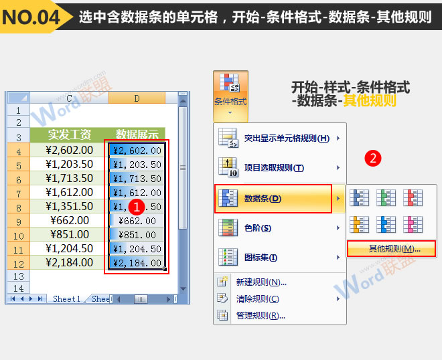Select the red data bar style
442x360 pixels.
pyautogui.click(x=413, y=198)
